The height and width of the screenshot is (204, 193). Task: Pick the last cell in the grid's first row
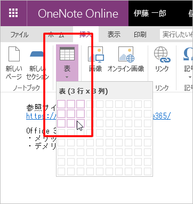(148, 104)
